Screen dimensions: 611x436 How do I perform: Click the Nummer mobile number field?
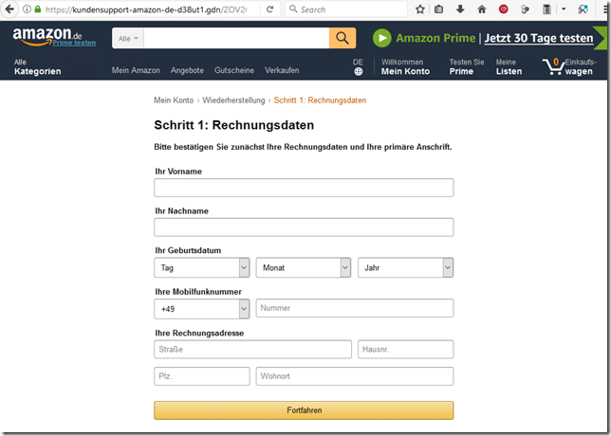pos(355,308)
